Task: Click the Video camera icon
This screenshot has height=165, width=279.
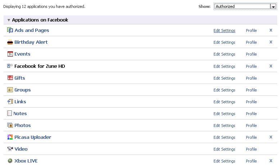Action: [x=10, y=149]
